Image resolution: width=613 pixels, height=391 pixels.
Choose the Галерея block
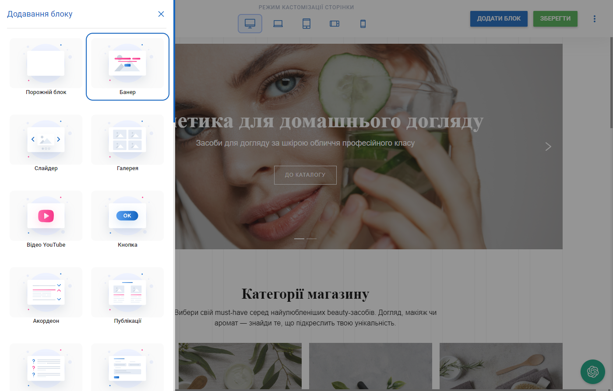(127, 139)
